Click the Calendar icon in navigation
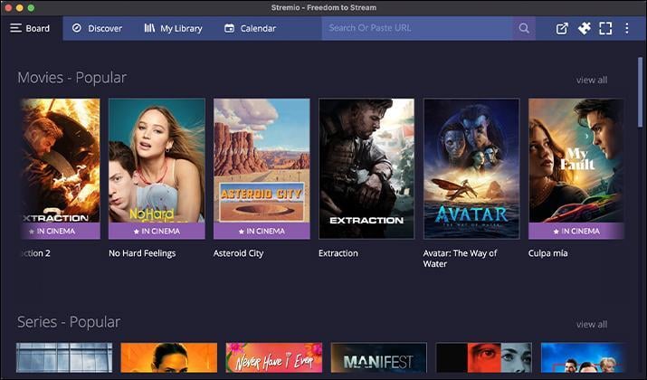The image size is (647, 380). coord(230,28)
